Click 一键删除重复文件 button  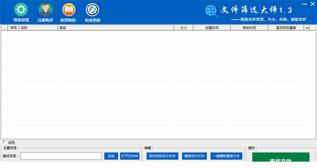(226, 156)
